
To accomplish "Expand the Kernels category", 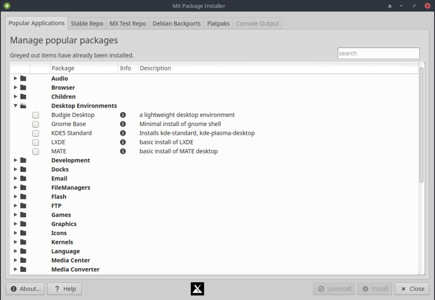I will point(16,242).
